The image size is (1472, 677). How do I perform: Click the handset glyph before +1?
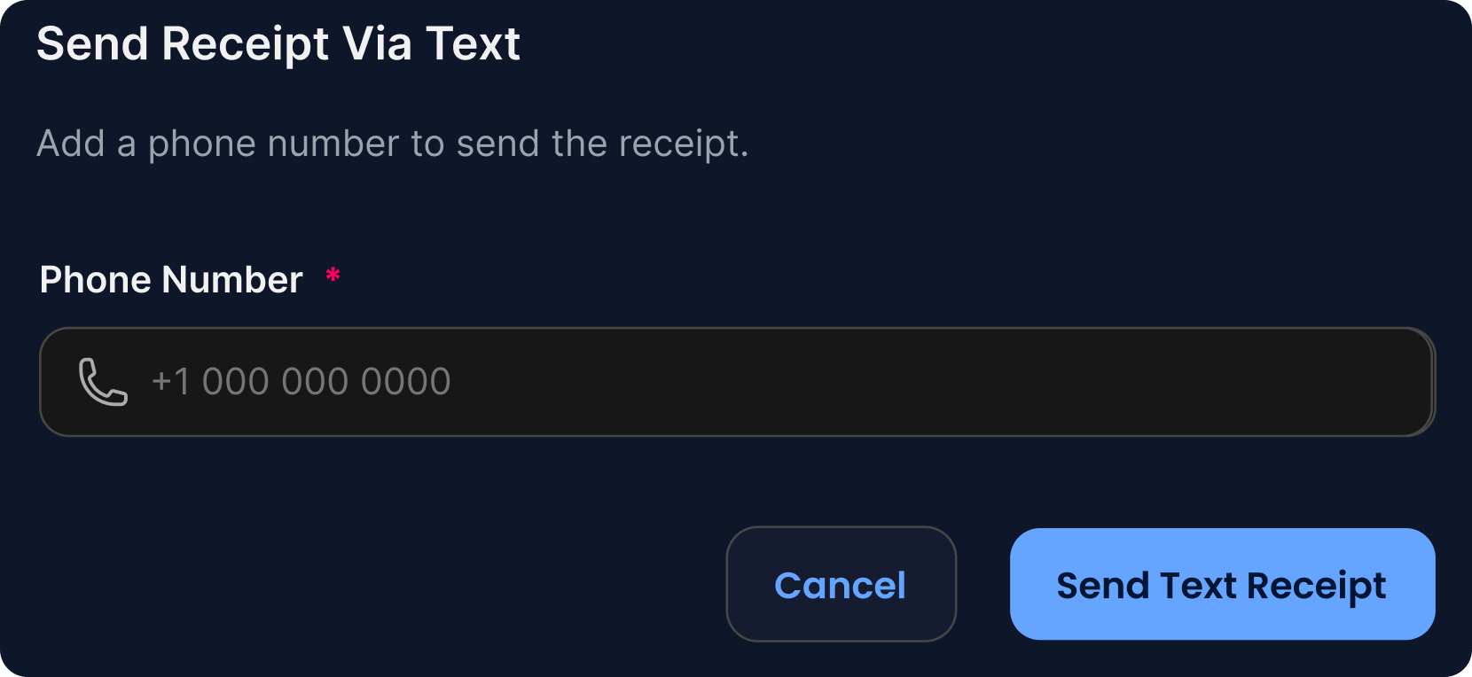[103, 382]
